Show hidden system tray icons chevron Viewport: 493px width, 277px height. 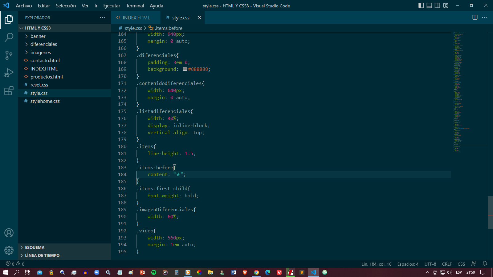[427, 272]
